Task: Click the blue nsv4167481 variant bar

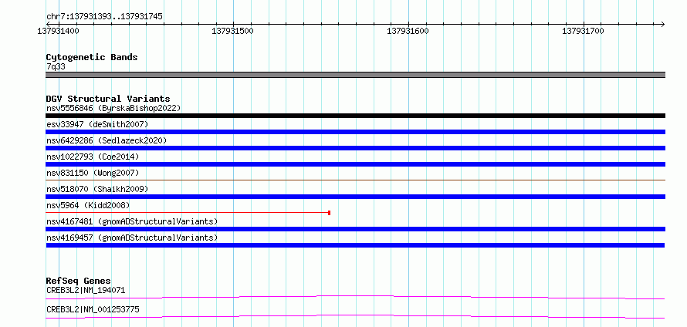Action: [x=355, y=229]
